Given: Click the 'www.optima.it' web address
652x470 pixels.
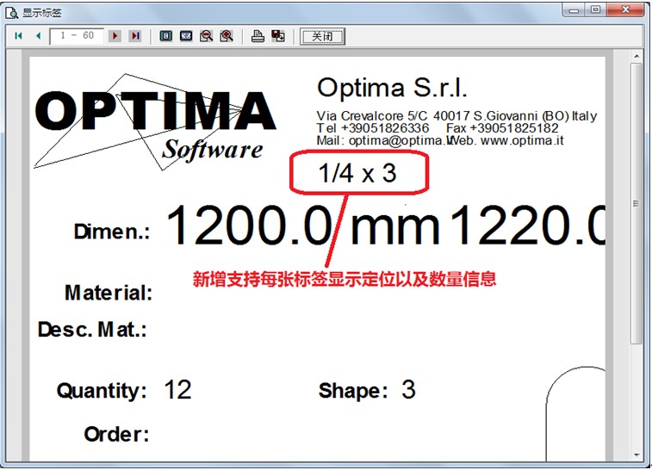Looking at the screenshot, I should [522, 140].
